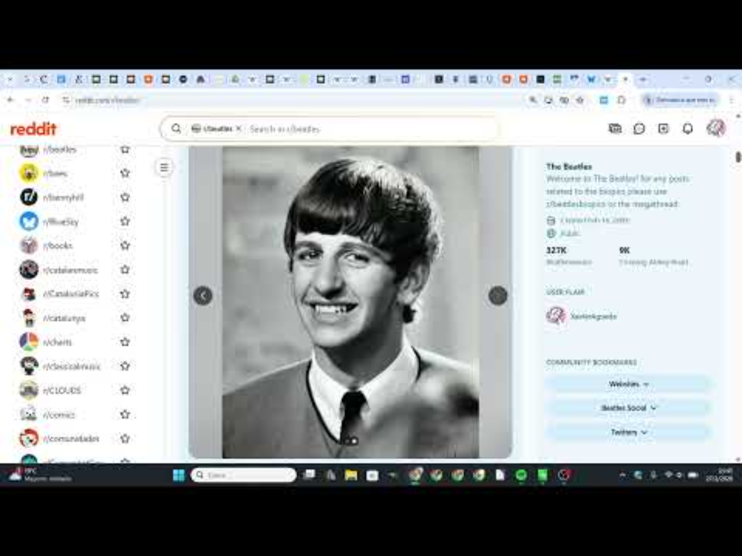
Task: Go to the previous gallery image
Action: click(x=203, y=295)
